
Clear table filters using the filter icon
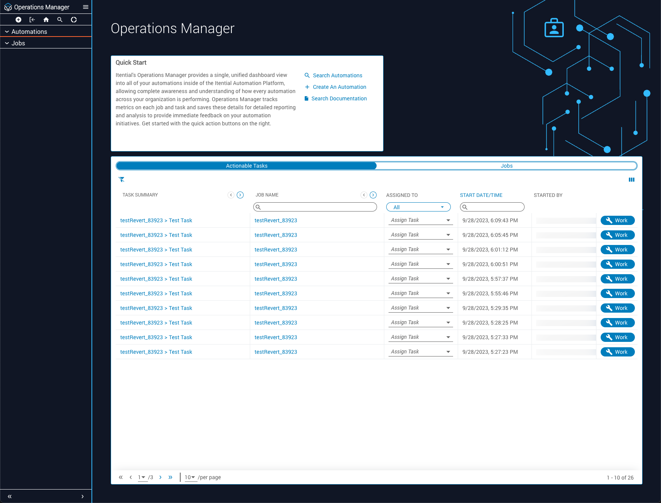click(x=121, y=180)
